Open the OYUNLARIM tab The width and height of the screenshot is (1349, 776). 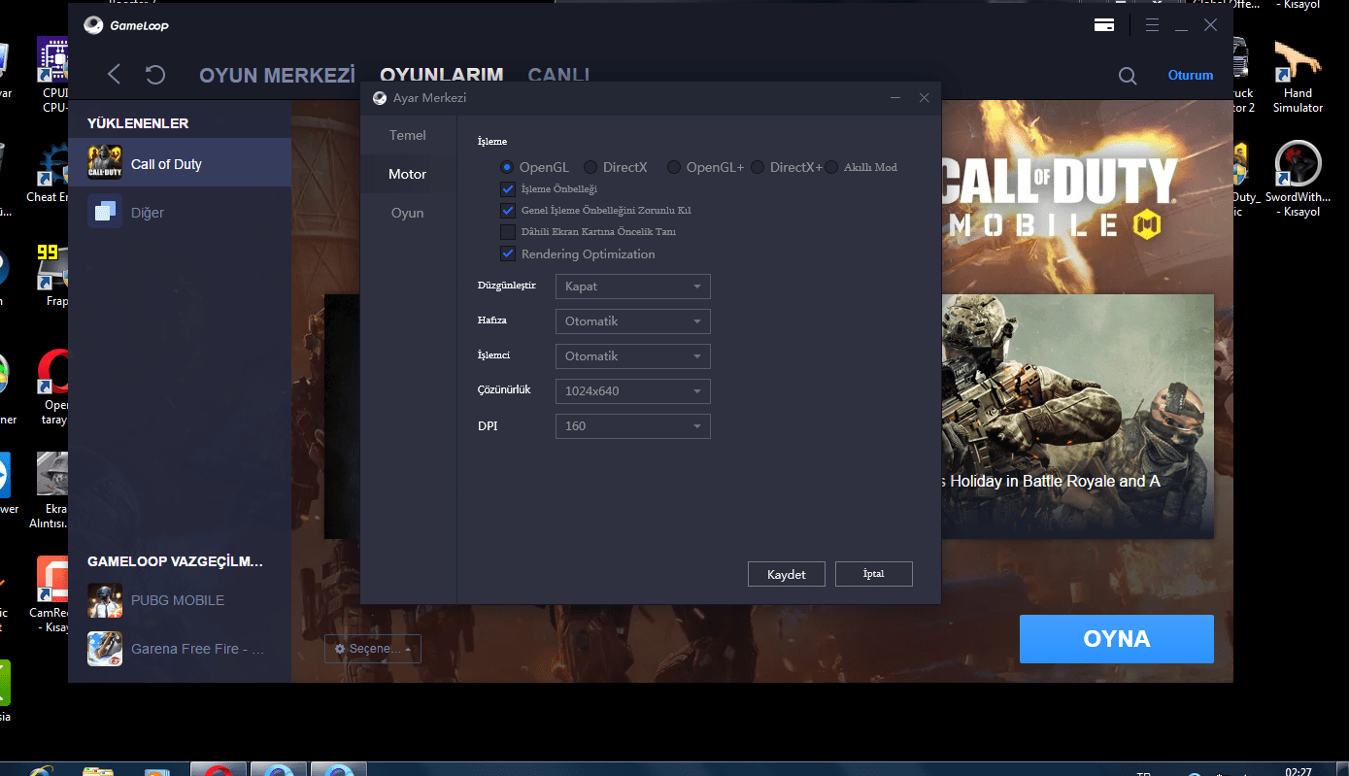pyautogui.click(x=442, y=75)
